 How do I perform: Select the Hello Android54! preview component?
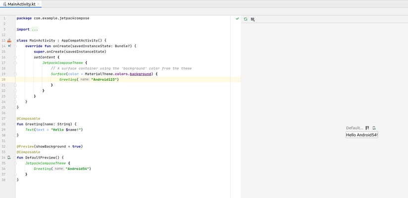pyautogui.click(x=362, y=135)
